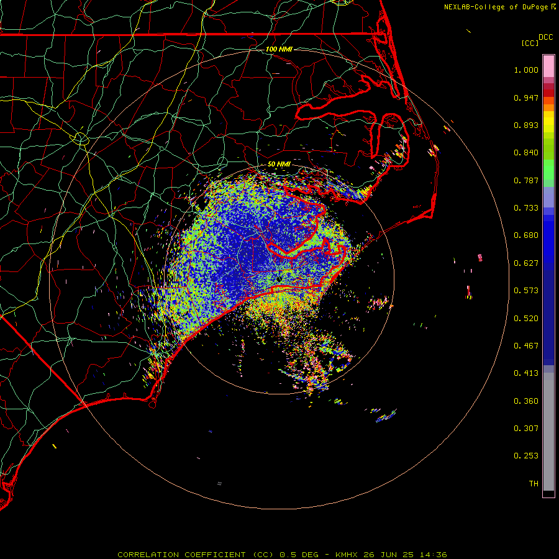Select the 0.787 legend value
Viewport: 559px width, 559px height.
point(526,180)
